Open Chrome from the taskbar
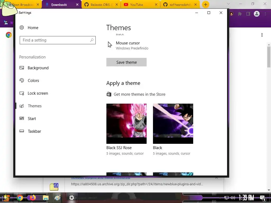The width and height of the screenshot is (271, 203). (20, 198)
